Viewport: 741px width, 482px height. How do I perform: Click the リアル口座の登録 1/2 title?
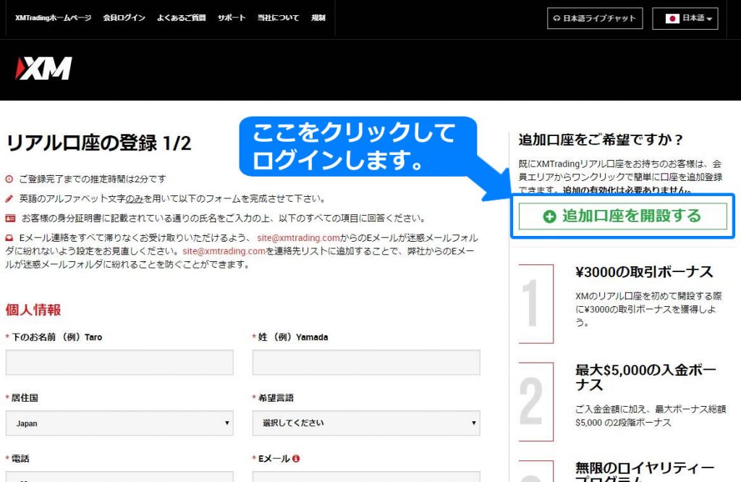(x=98, y=143)
